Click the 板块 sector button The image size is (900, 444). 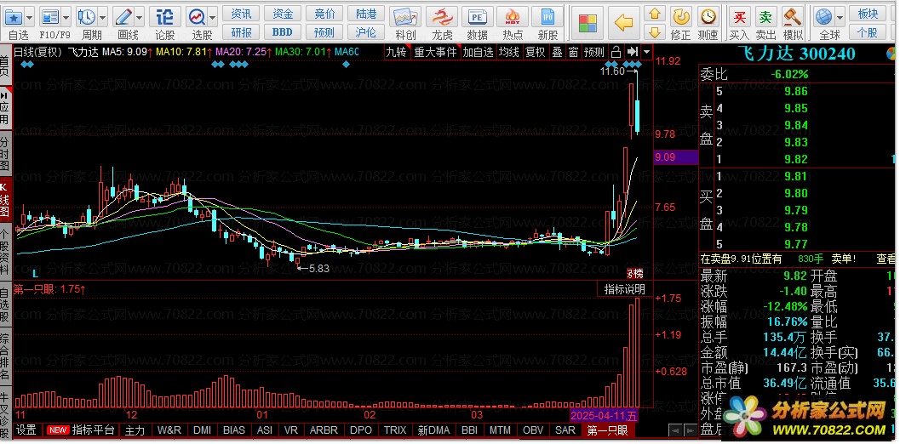coord(868,14)
